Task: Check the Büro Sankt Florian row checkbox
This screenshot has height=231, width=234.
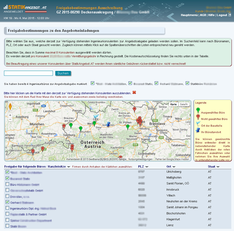Action: (x=8, y=184)
